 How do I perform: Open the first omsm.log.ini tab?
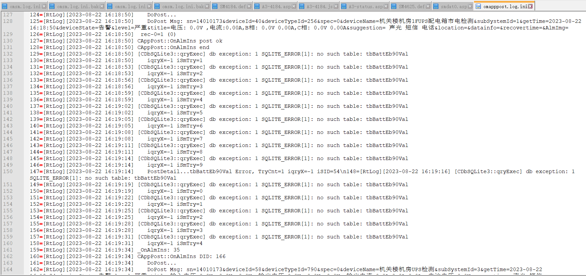(25, 7)
